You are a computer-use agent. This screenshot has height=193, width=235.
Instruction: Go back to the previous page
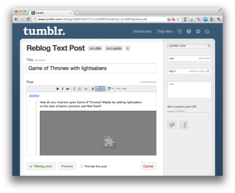[x=16, y=19]
